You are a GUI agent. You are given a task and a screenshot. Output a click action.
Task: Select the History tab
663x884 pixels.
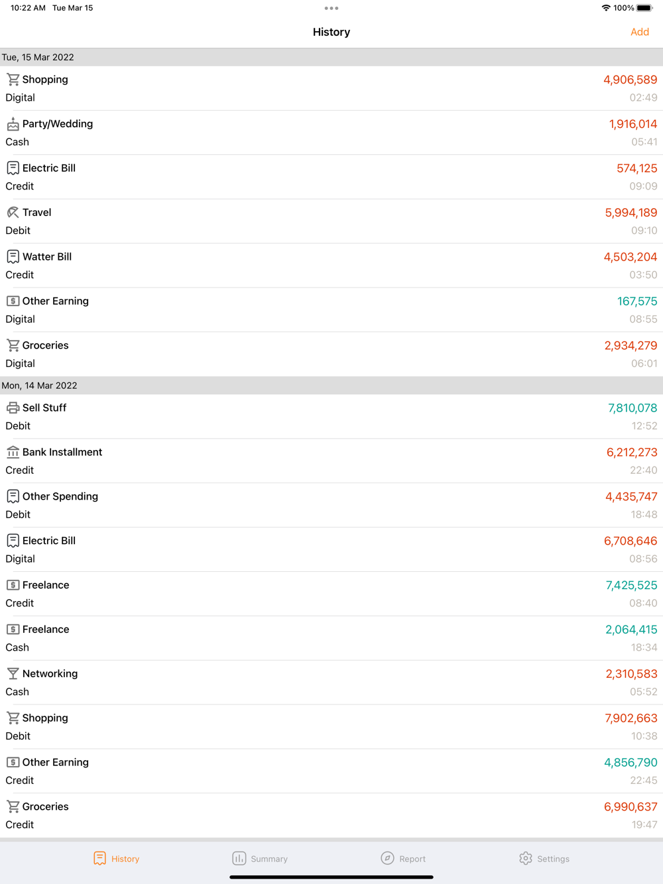click(117, 859)
